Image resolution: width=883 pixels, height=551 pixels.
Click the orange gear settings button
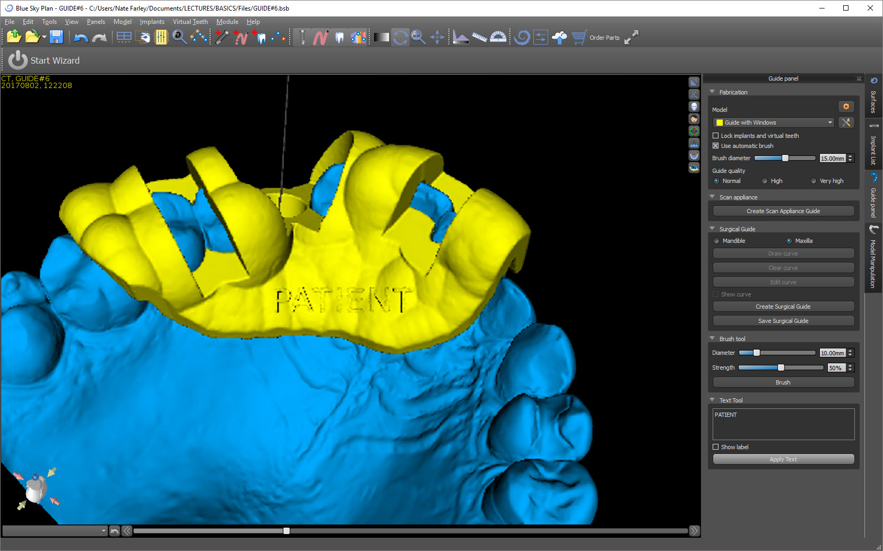coord(846,107)
